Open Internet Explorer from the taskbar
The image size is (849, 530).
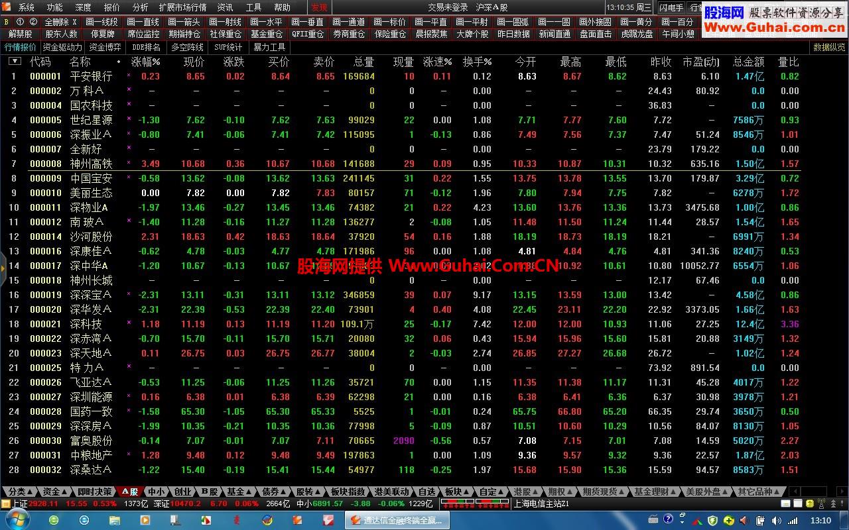tap(84, 520)
